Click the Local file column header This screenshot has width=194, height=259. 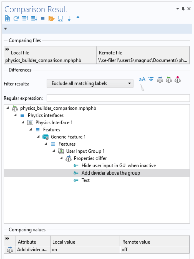pos(50,53)
